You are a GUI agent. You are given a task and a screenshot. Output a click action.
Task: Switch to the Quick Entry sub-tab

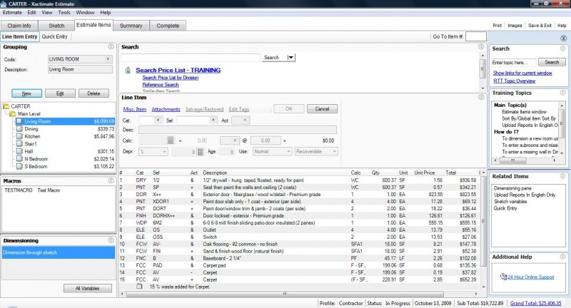click(54, 36)
